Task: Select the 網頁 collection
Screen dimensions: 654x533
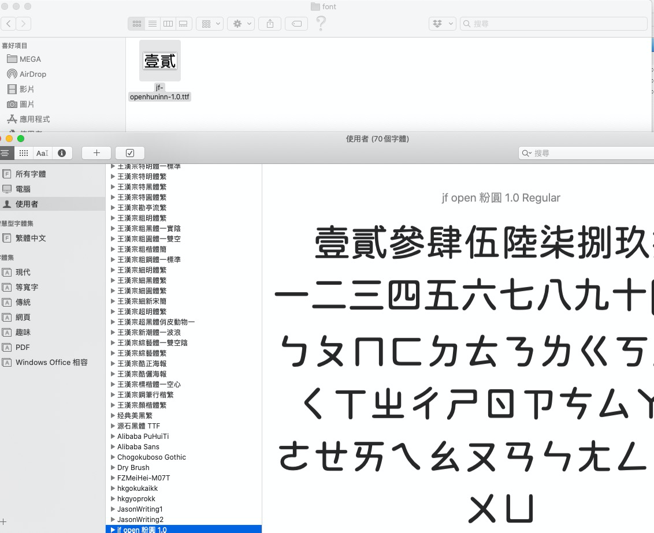Action: (23, 317)
